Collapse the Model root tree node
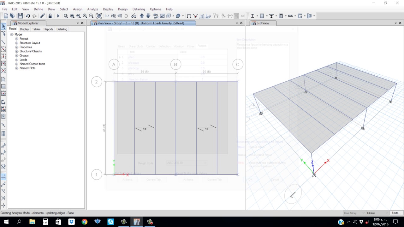Screen dimensions: 404x227 (x=12, y=34)
